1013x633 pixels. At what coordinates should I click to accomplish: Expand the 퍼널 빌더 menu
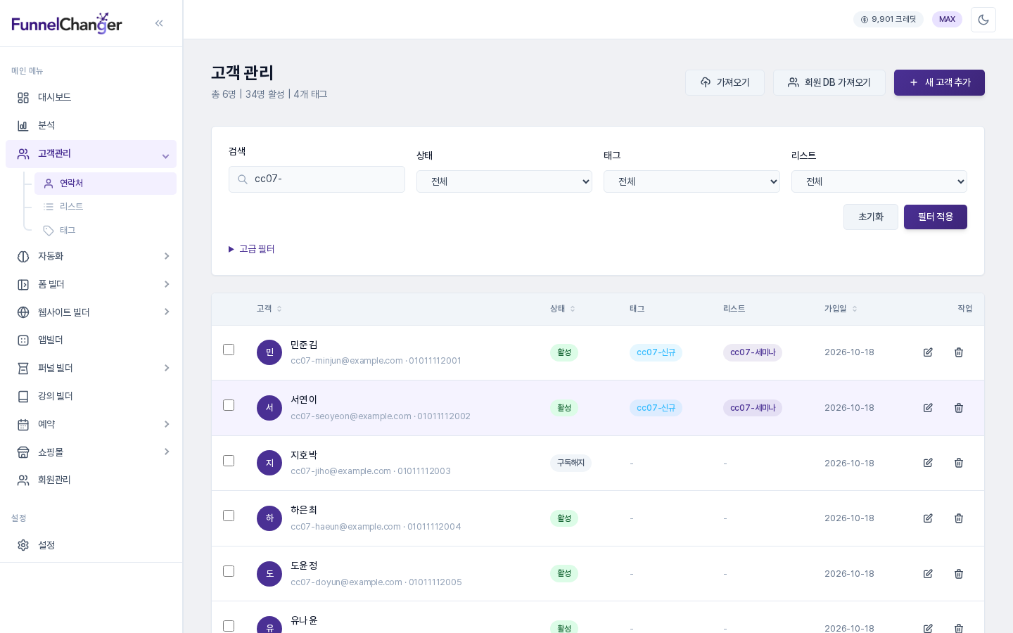(x=91, y=368)
